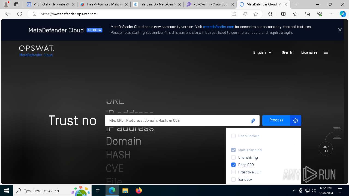Viewport: 349px width, 196px height.
Task: Click the paperclip attach file icon
Action: 253,121
